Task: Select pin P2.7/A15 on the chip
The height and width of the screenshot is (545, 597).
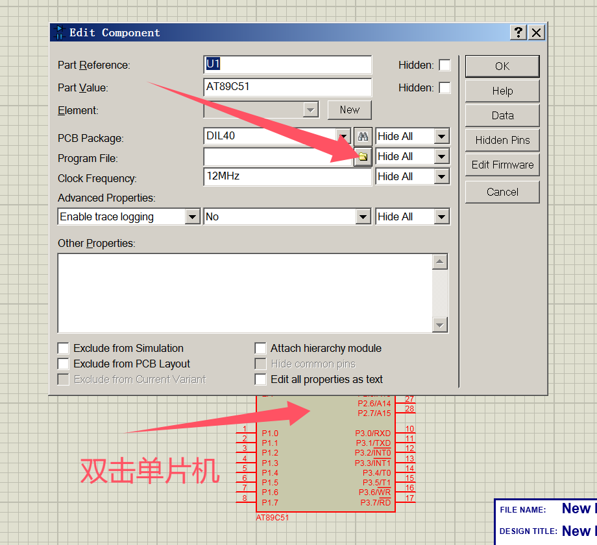Action: click(374, 413)
